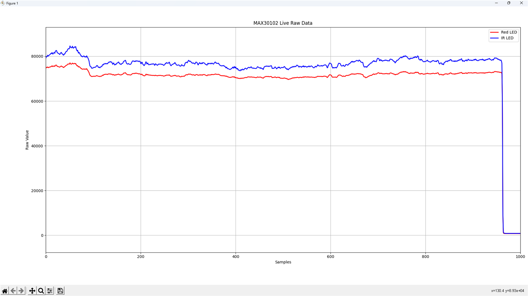Screen dimensions: 528x296
Task: Pick the blue line swatch in the legend
Action: coord(494,38)
